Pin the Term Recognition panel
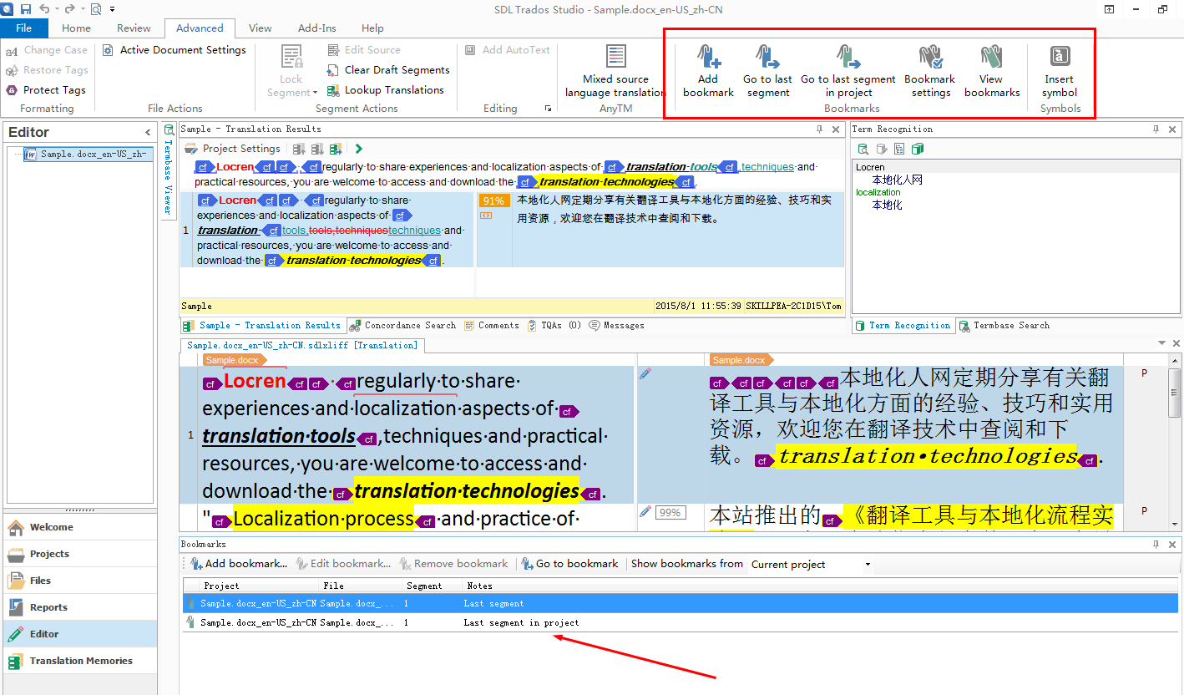This screenshot has width=1184, height=695. pyautogui.click(x=1156, y=129)
